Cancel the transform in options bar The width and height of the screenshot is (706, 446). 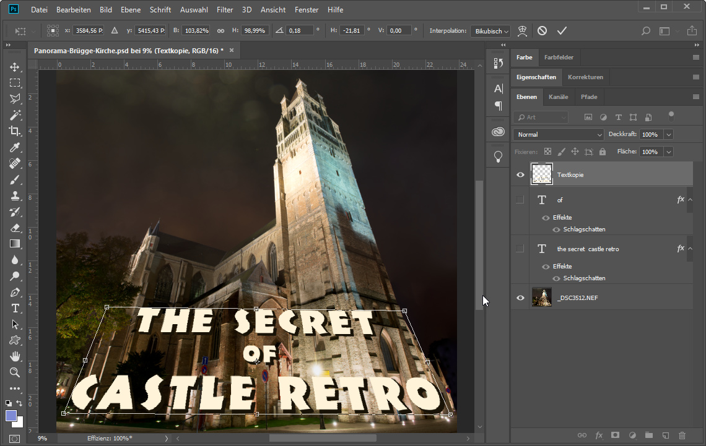point(542,30)
